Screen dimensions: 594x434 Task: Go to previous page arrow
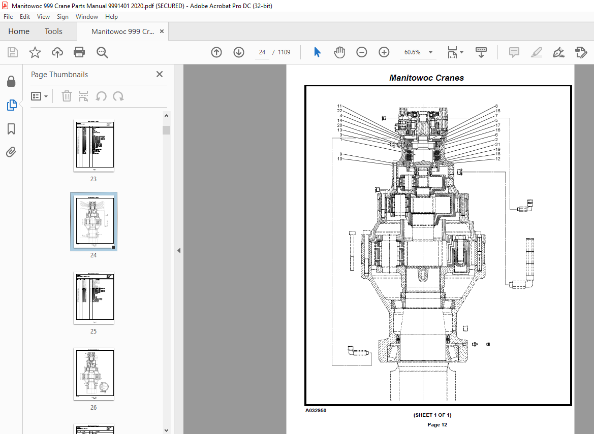coord(216,52)
